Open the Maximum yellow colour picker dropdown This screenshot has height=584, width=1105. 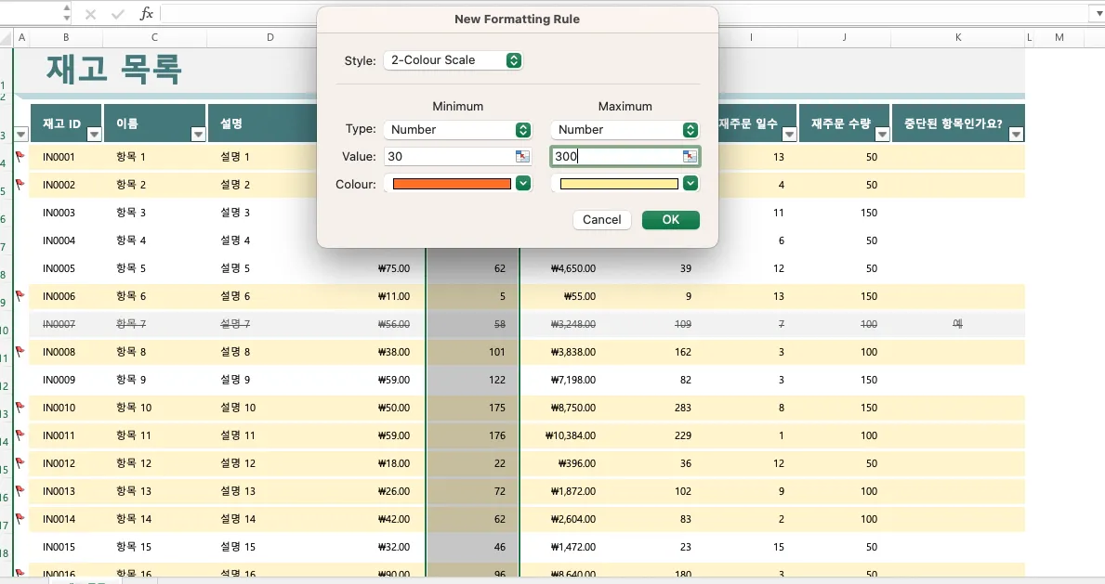click(690, 184)
